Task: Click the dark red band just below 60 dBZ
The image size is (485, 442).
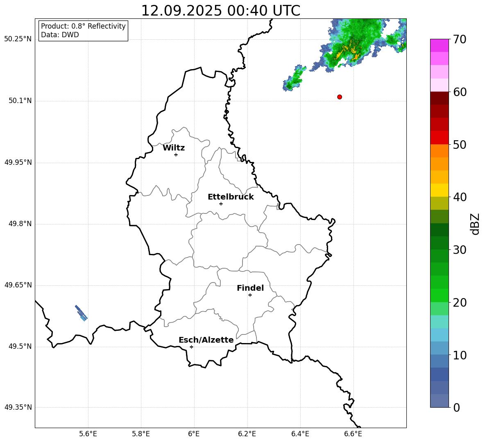Action: pos(440,98)
